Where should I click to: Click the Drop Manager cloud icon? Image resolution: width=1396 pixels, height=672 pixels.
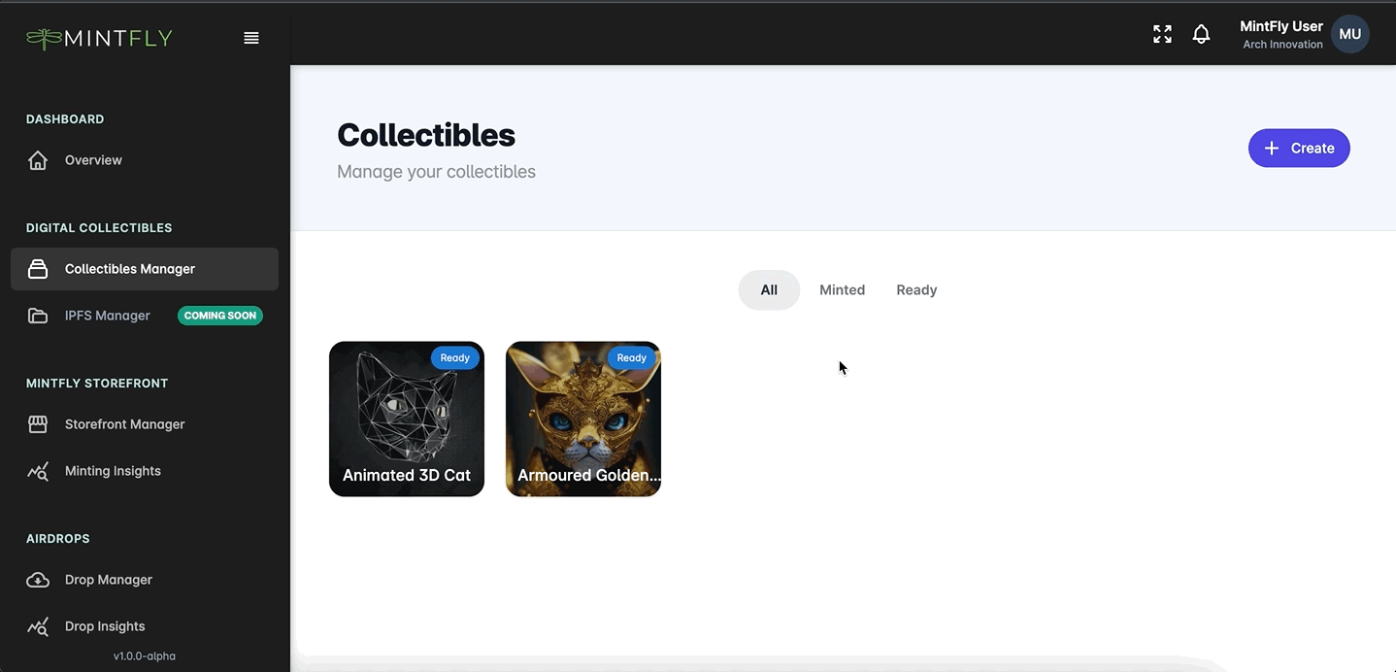coord(38,580)
